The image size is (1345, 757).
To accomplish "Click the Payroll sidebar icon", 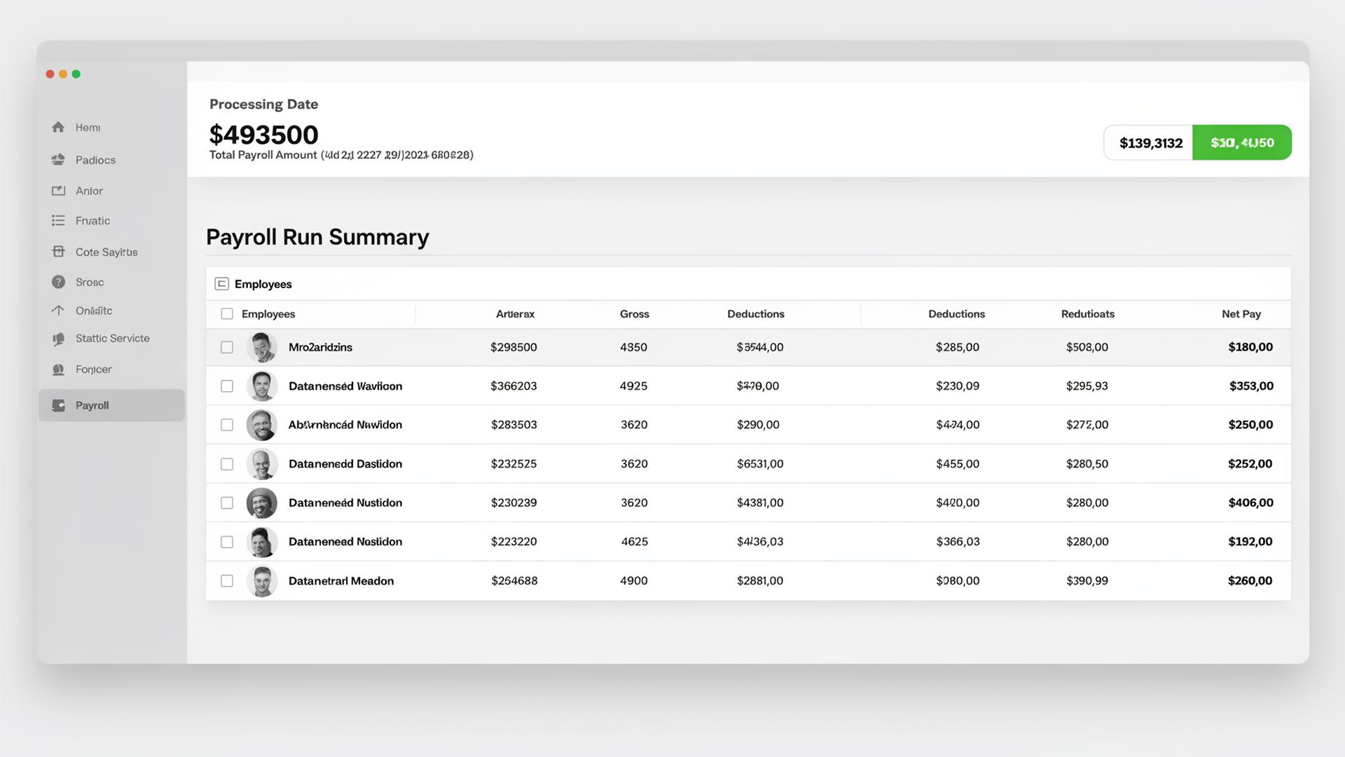I will [58, 405].
